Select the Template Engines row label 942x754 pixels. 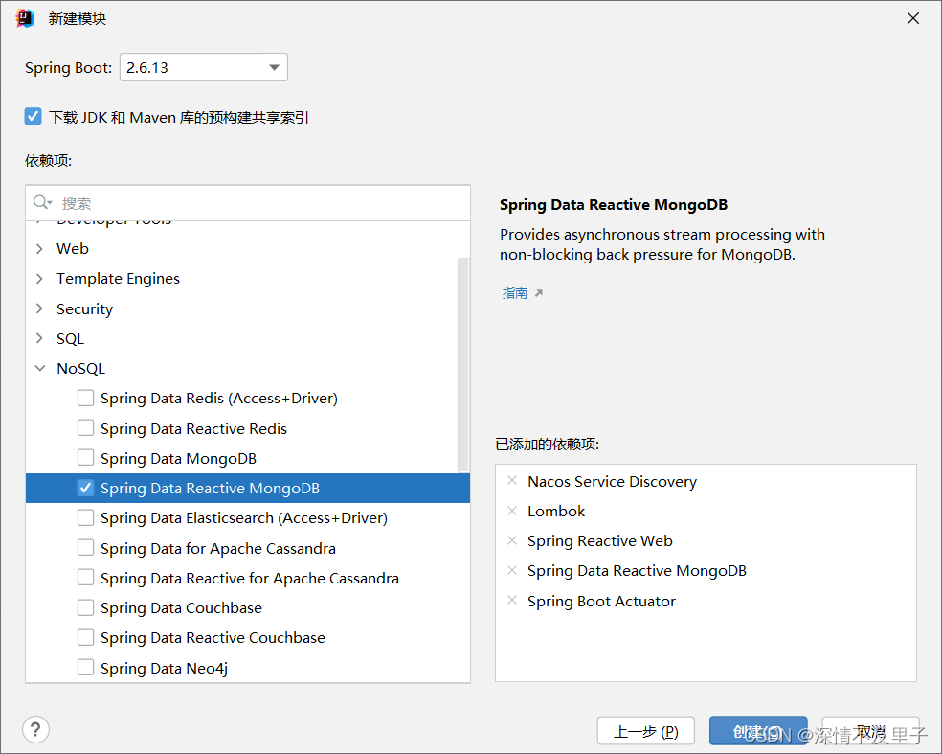coord(119,279)
